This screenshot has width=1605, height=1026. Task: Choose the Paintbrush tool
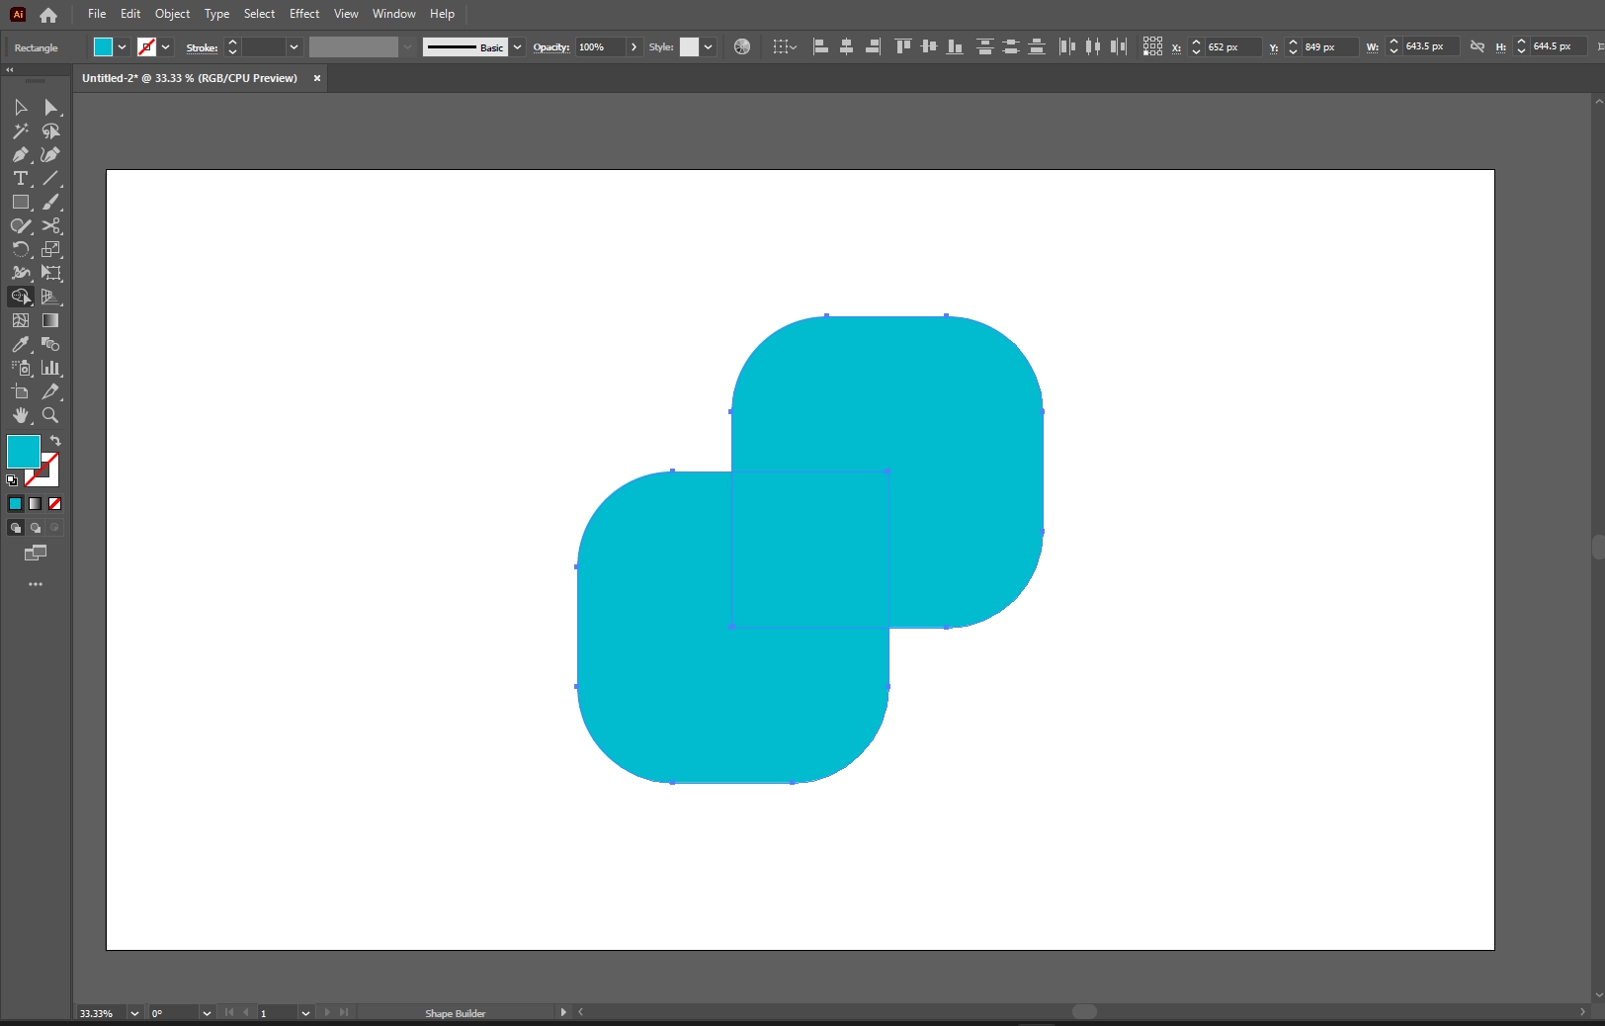click(x=50, y=202)
